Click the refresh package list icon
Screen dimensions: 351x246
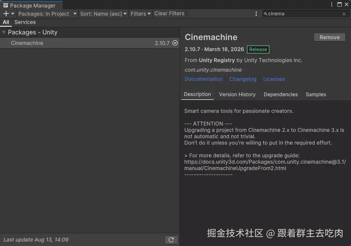tap(171, 240)
